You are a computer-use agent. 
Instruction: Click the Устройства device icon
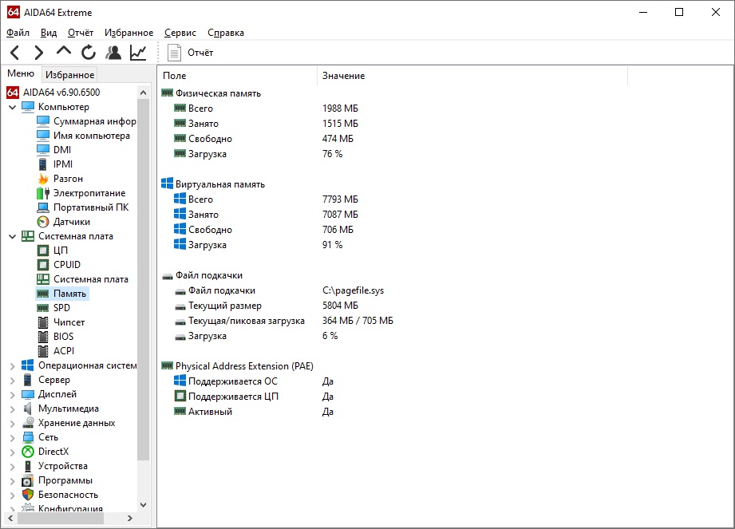28,466
